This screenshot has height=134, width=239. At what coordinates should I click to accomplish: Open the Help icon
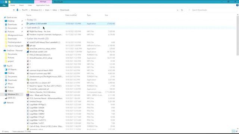237,5
